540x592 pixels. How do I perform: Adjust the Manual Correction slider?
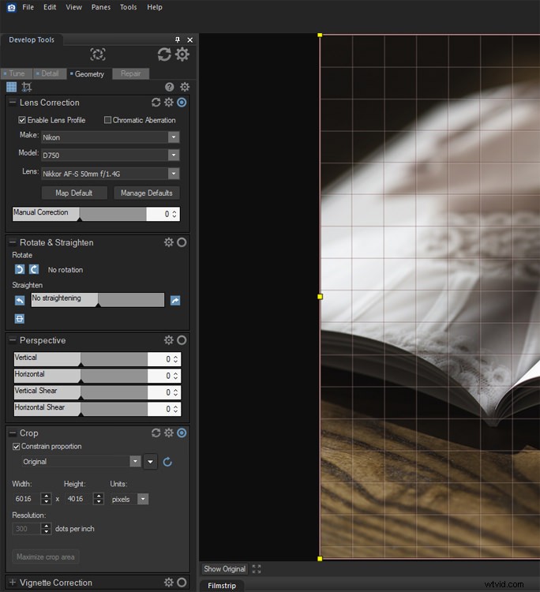pyautogui.click(x=79, y=214)
